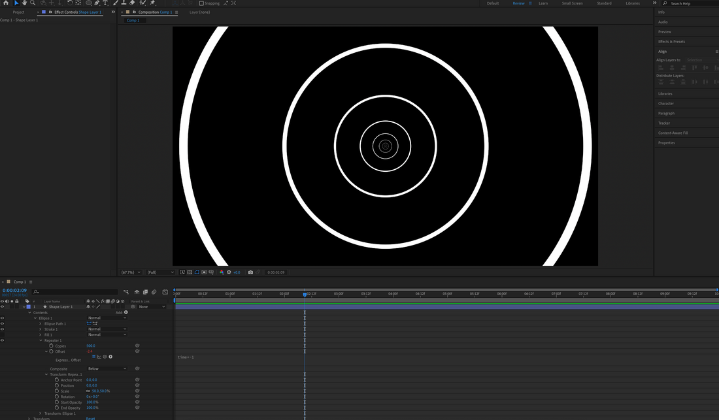Select the Zoom magnifier tool
719x420 pixels.
click(33, 3)
